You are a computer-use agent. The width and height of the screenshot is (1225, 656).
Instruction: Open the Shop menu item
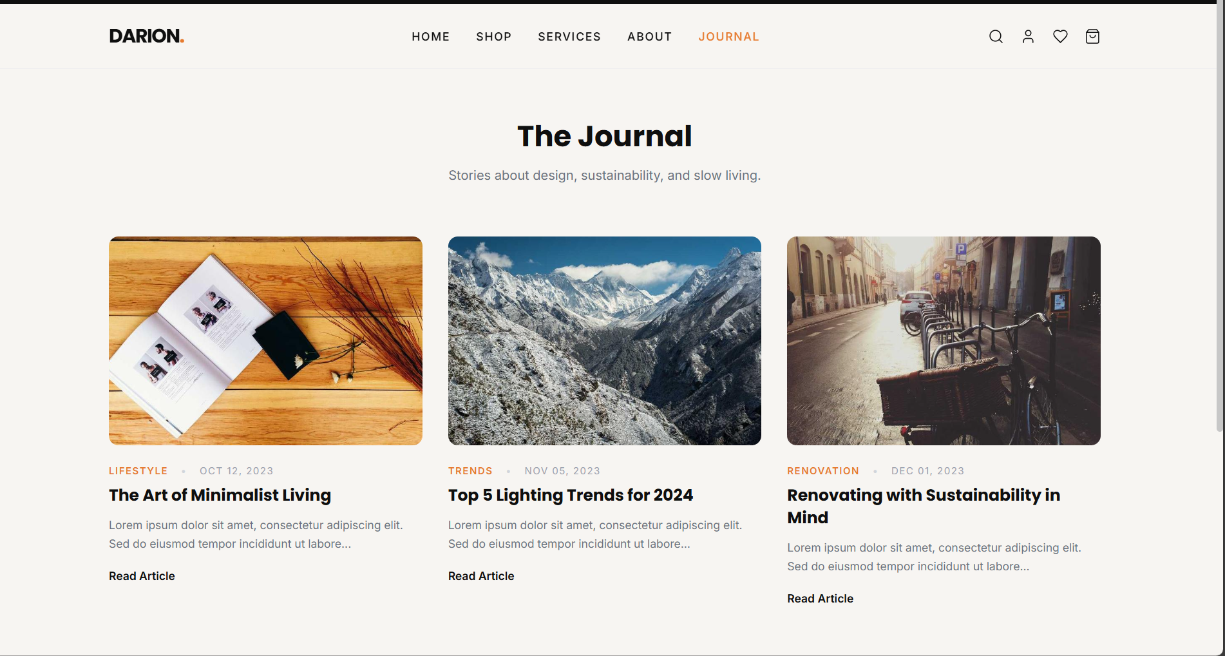494,37
